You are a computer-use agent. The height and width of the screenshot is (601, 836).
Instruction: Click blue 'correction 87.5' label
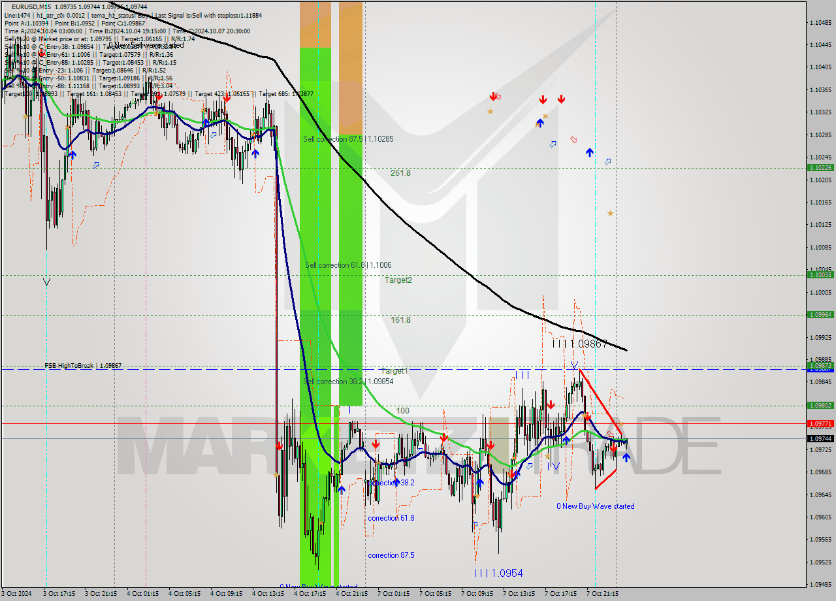tap(391, 555)
